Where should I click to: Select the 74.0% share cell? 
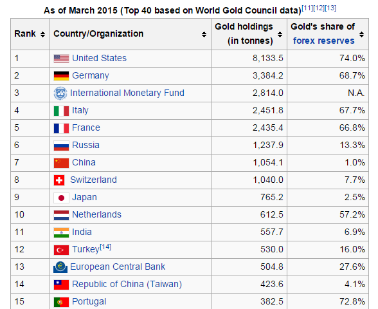pos(328,59)
